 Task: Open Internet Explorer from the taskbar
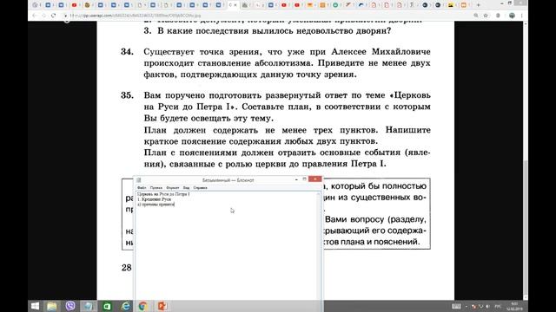(x=125, y=306)
